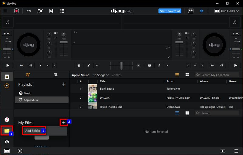Select the DALLAX track row

pos(156,98)
